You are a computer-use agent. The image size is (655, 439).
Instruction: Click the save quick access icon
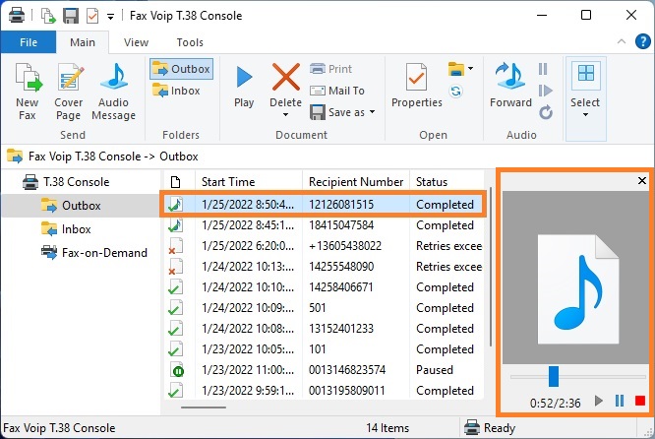tap(71, 16)
